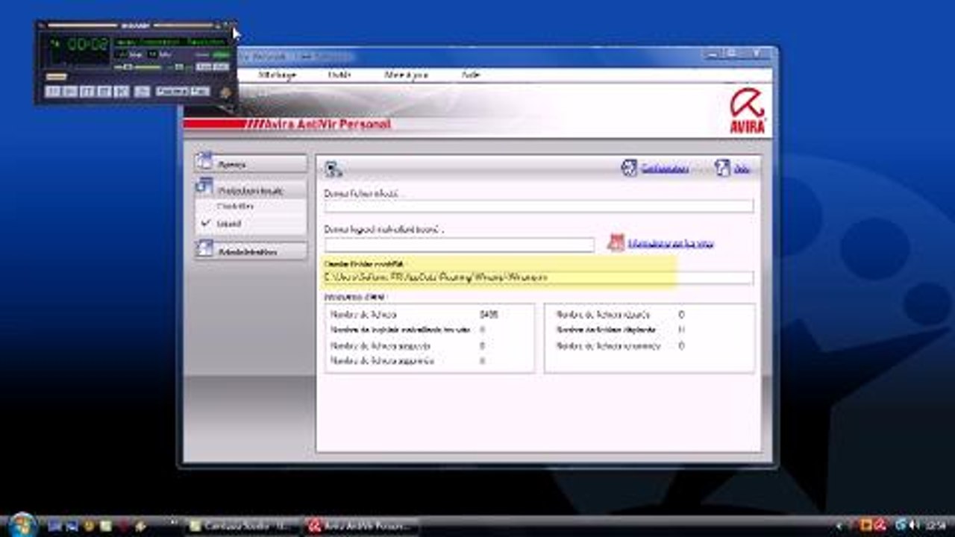Click the volume speaker tray icon

(x=913, y=525)
